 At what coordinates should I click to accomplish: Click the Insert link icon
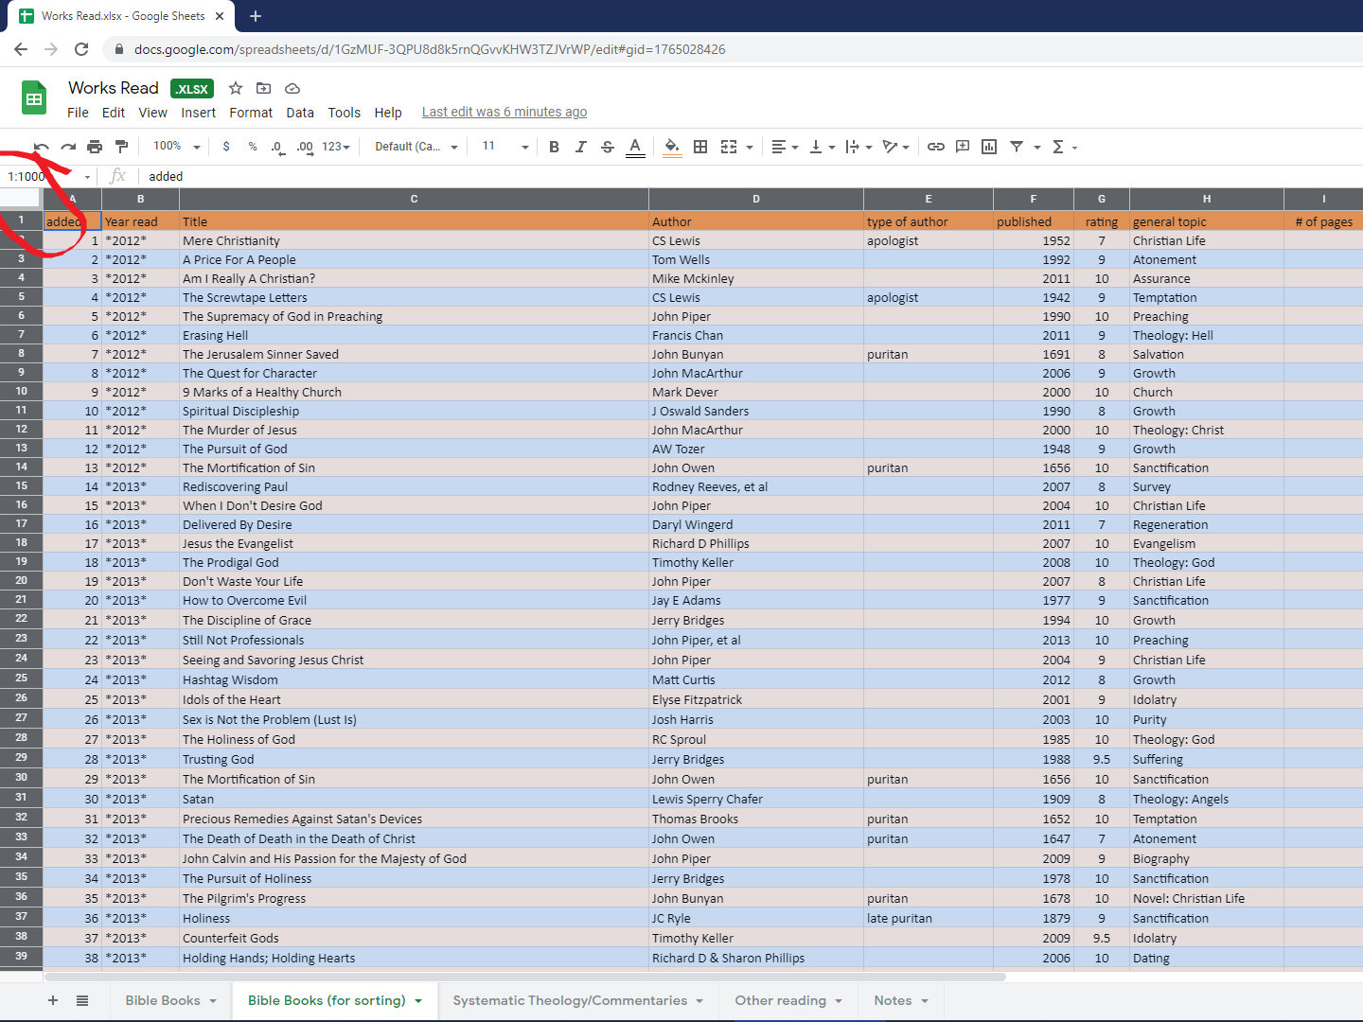click(x=936, y=147)
